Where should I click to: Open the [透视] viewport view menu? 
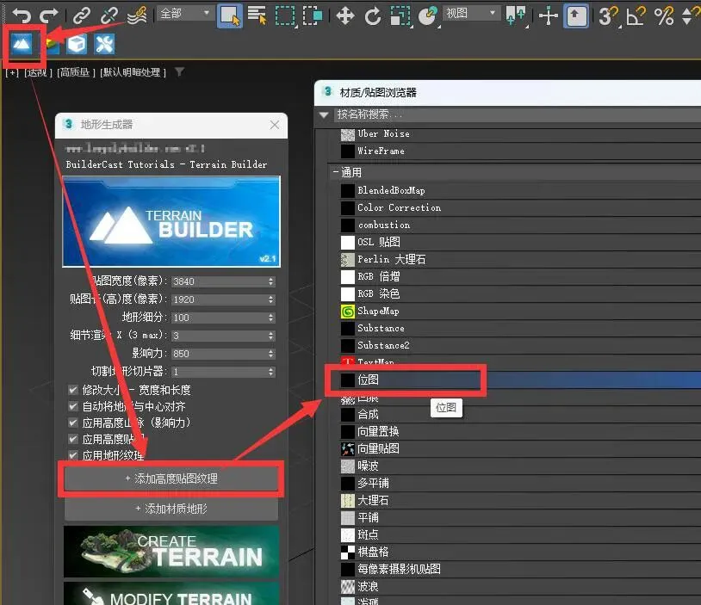click(38, 72)
